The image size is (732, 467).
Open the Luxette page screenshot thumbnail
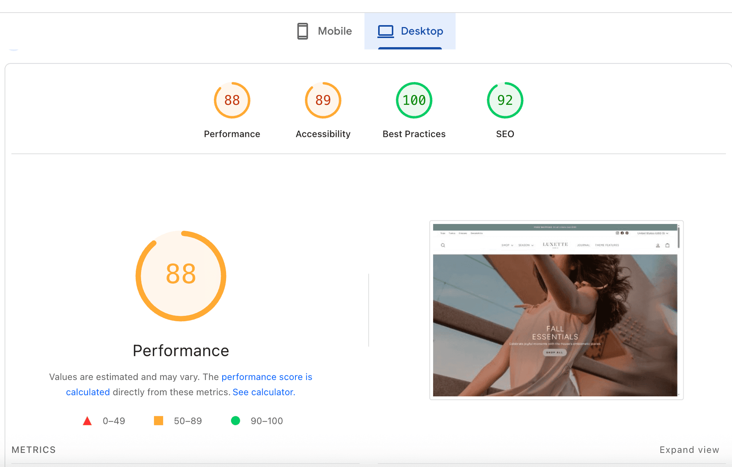click(556, 310)
